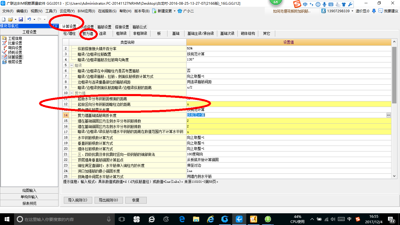This screenshot has width=400, height=225.
Task: Click the Undo arrow icon
Action: click(29, 19)
